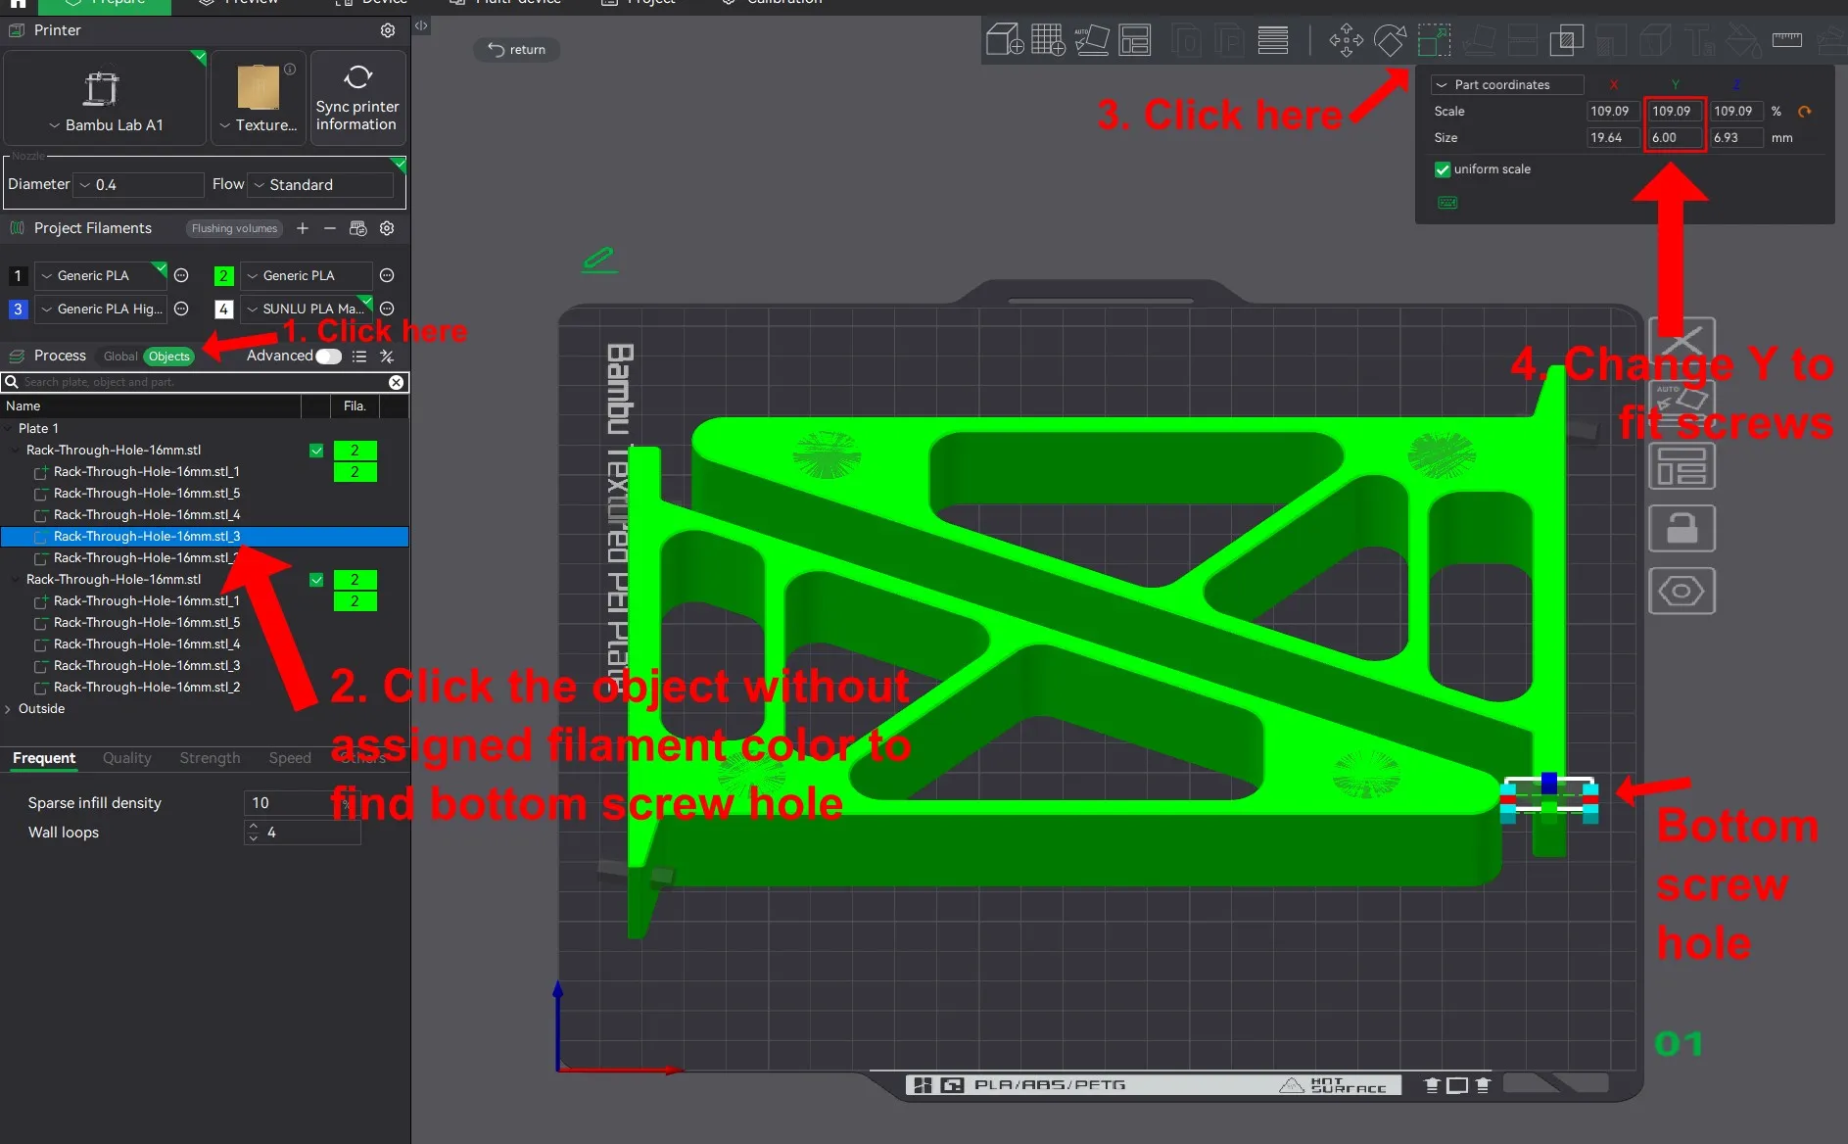Screen dimensions: 1848x1144
Task: Open Project Filaments settings gear
Action: 387,228
